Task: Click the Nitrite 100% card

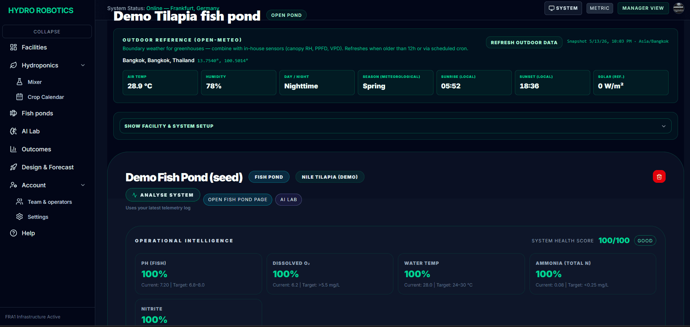Action: click(198, 312)
